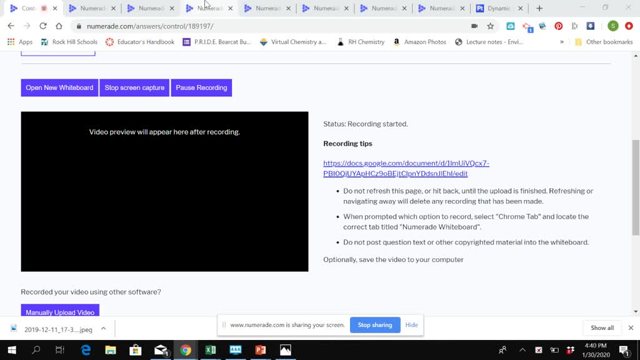Screen dimensions: 640x360
Task: Reload the current page
Action: coord(42,26)
